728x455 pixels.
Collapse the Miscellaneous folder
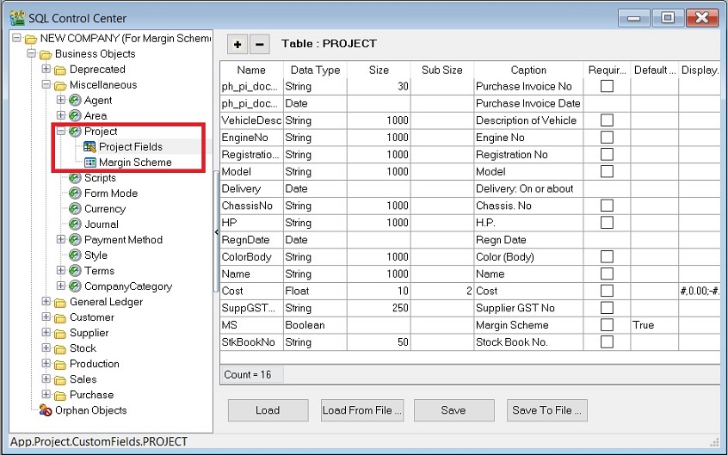[46, 85]
